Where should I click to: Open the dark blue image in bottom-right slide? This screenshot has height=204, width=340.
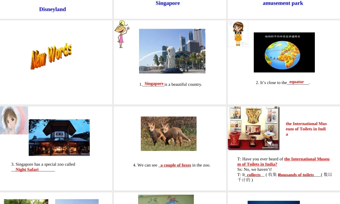(274, 203)
